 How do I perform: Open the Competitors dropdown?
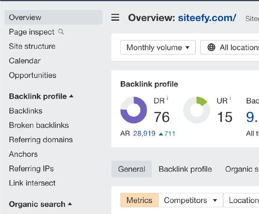tap(190, 200)
